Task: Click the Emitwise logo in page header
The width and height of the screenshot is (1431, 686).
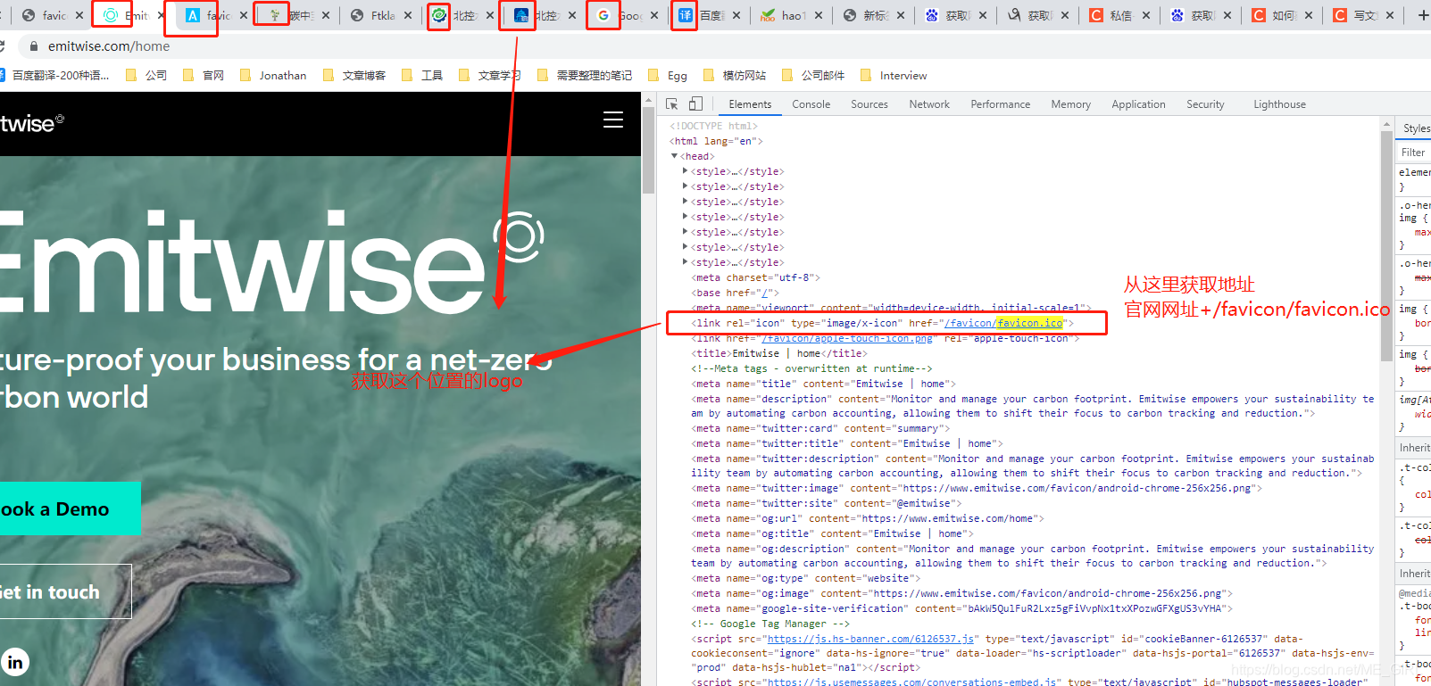Action: click(x=31, y=123)
